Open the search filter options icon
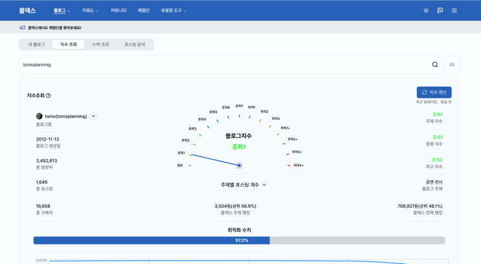Screen dimensions: 481x264 tap(452, 65)
